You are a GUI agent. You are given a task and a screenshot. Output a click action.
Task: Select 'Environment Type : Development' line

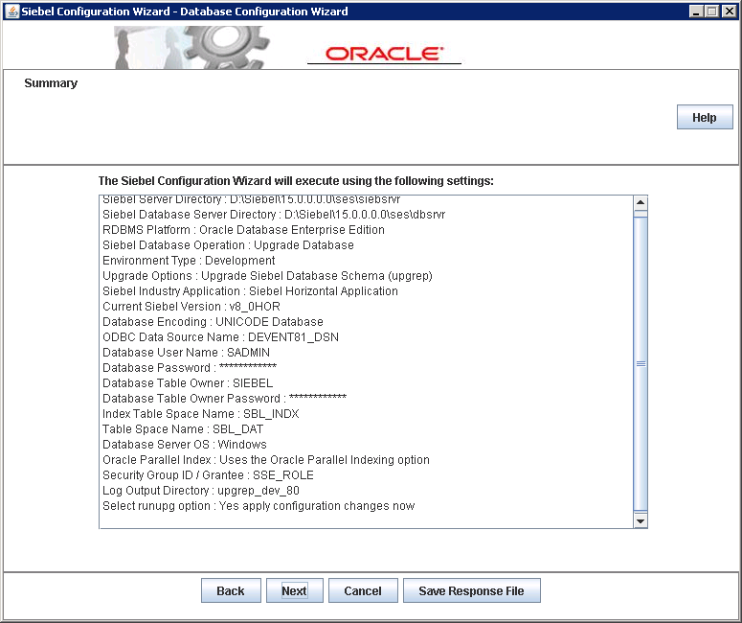(189, 260)
